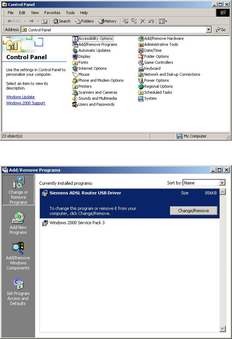Open the Tools menu
The width and height of the screenshot is (232, 339).
coord(70,13)
